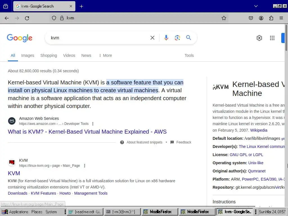Open linux-kvm.org result options menu

84,166
